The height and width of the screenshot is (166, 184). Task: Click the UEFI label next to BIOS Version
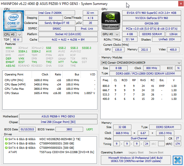coord(89,129)
